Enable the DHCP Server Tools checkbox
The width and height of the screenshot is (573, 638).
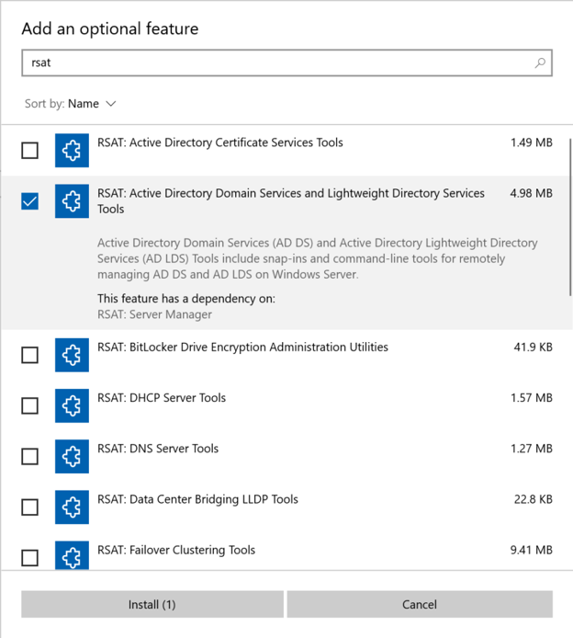30,405
